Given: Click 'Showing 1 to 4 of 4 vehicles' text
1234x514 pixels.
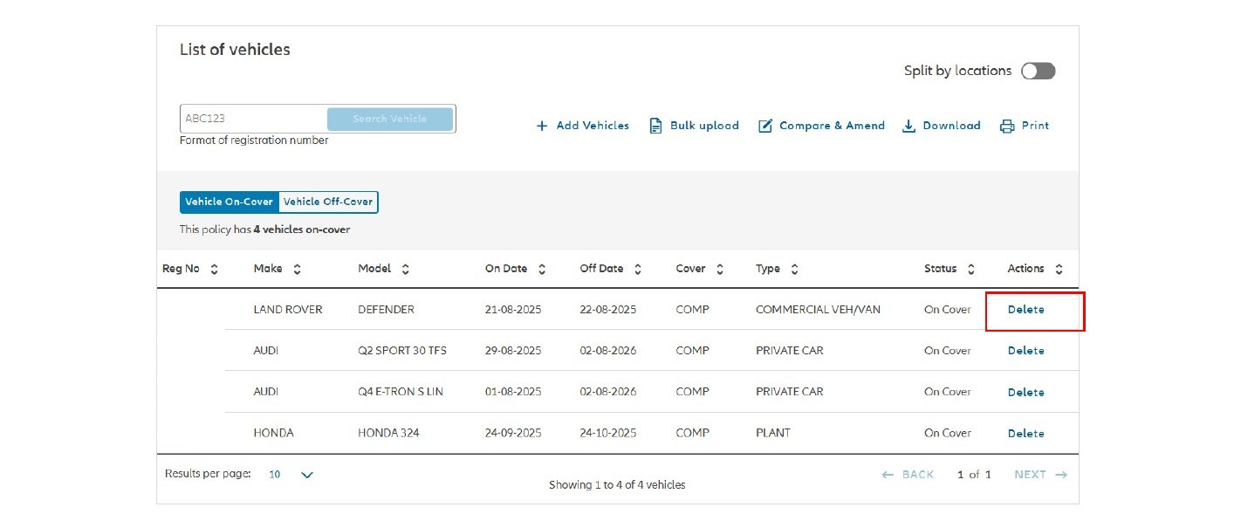Looking at the screenshot, I should coord(617,485).
